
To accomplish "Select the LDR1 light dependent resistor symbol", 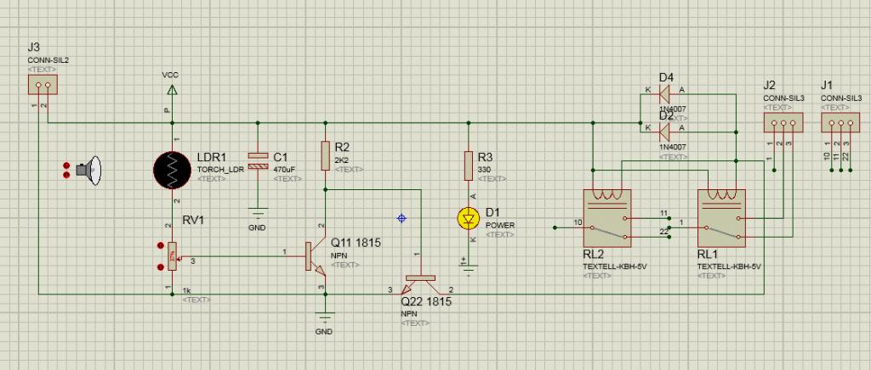I will click(172, 170).
